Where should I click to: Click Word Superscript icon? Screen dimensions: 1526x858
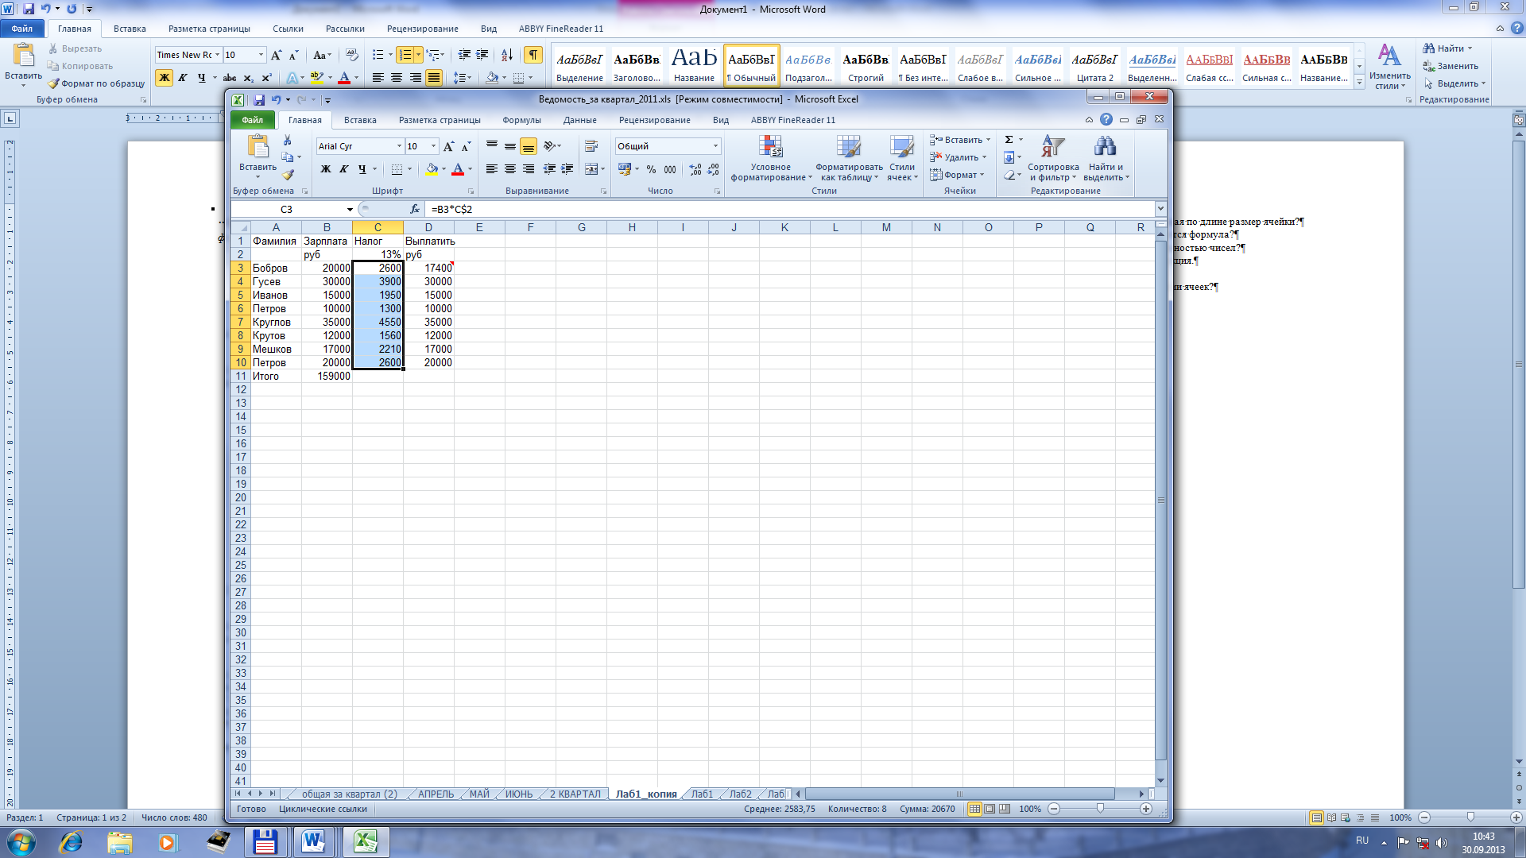pyautogui.click(x=266, y=78)
